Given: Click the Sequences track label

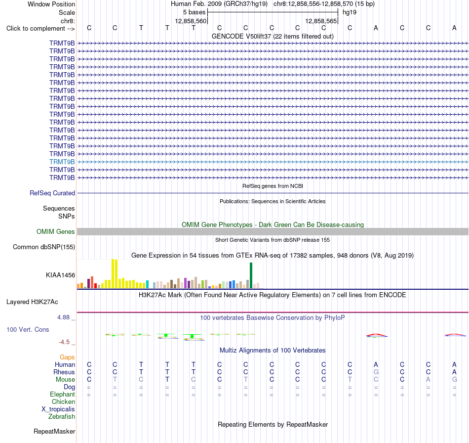Looking at the screenshot, I should click(59, 209).
